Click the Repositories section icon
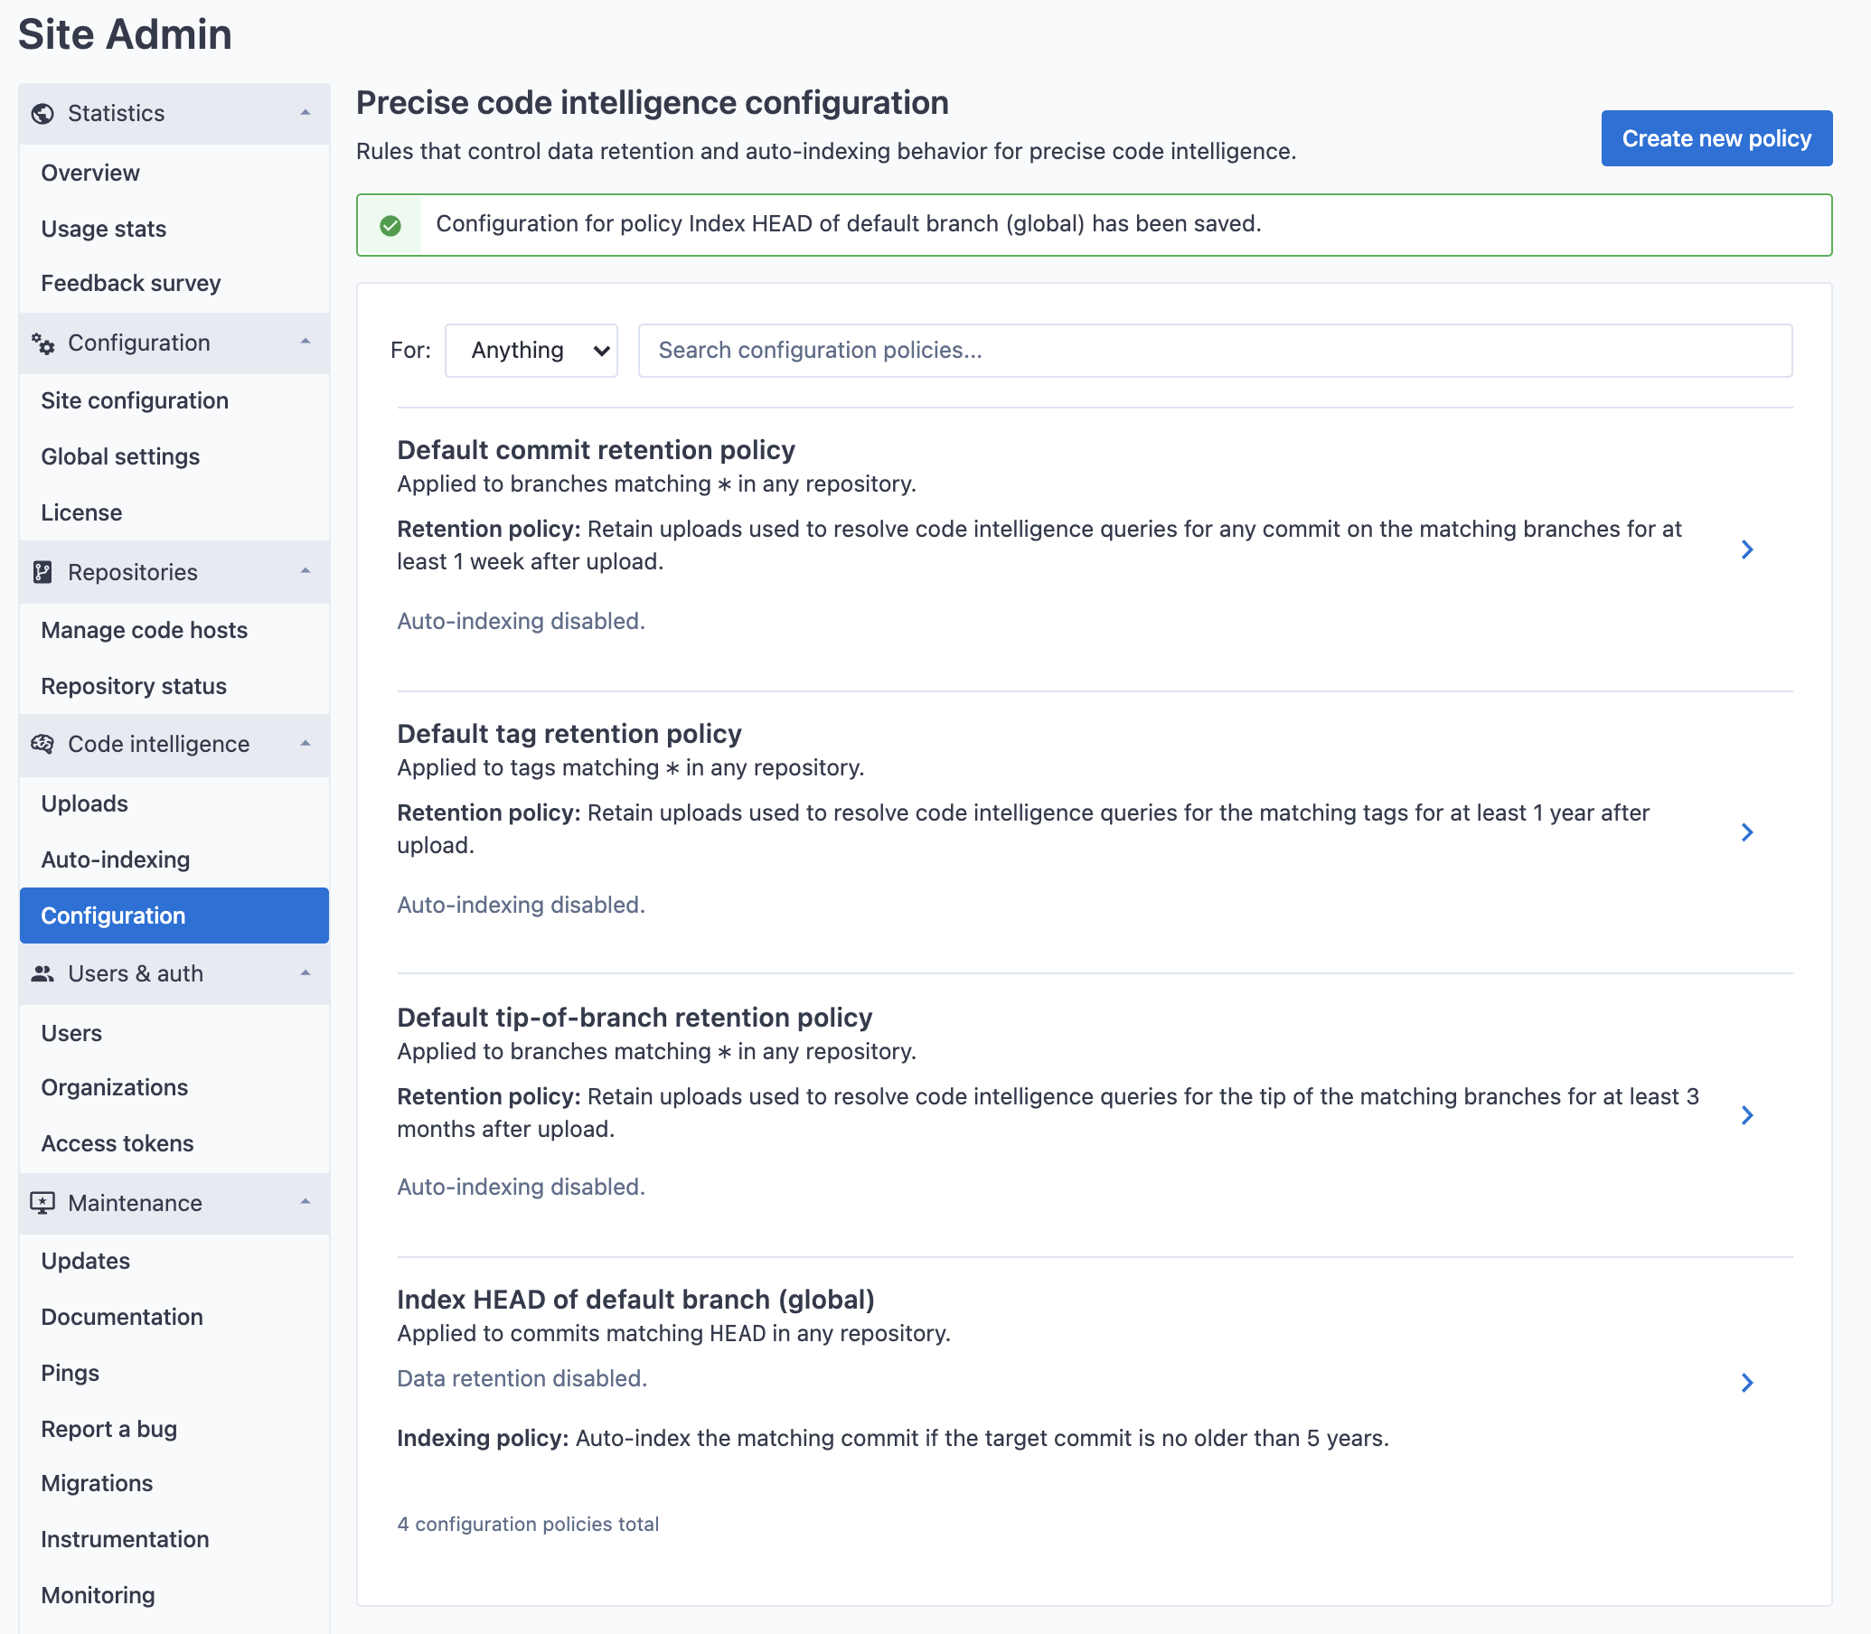Screen dimensions: 1871x1634 coord(42,572)
